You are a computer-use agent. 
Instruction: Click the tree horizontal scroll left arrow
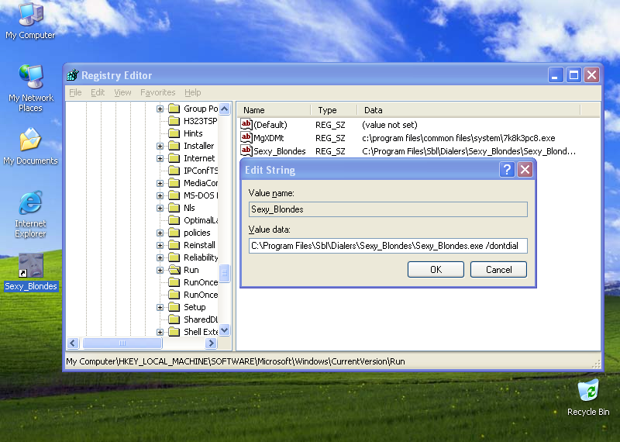click(x=73, y=344)
